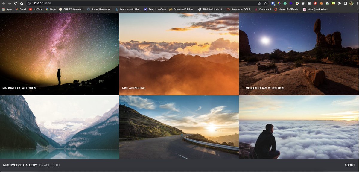The height and width of the screenshot is (172, 359).
Task: Open the CHRIST (Deemed... bookmark
Action: [72, 9]
